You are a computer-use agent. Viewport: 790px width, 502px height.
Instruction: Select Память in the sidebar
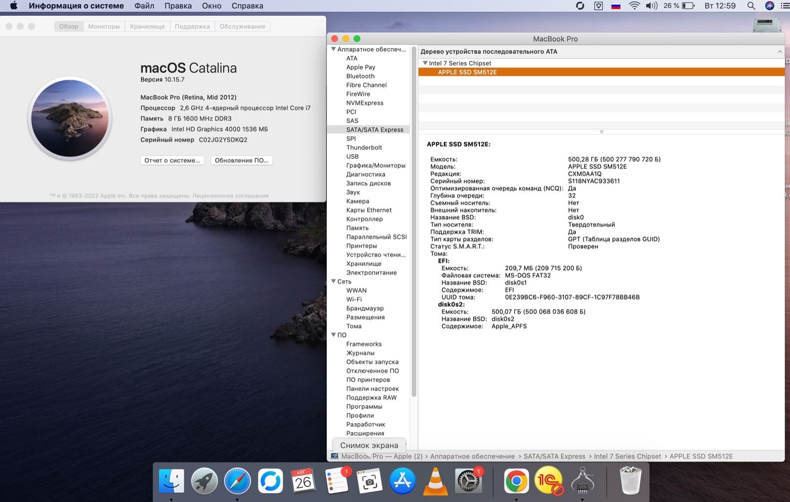pyautogui.click(x=357, y=228)
